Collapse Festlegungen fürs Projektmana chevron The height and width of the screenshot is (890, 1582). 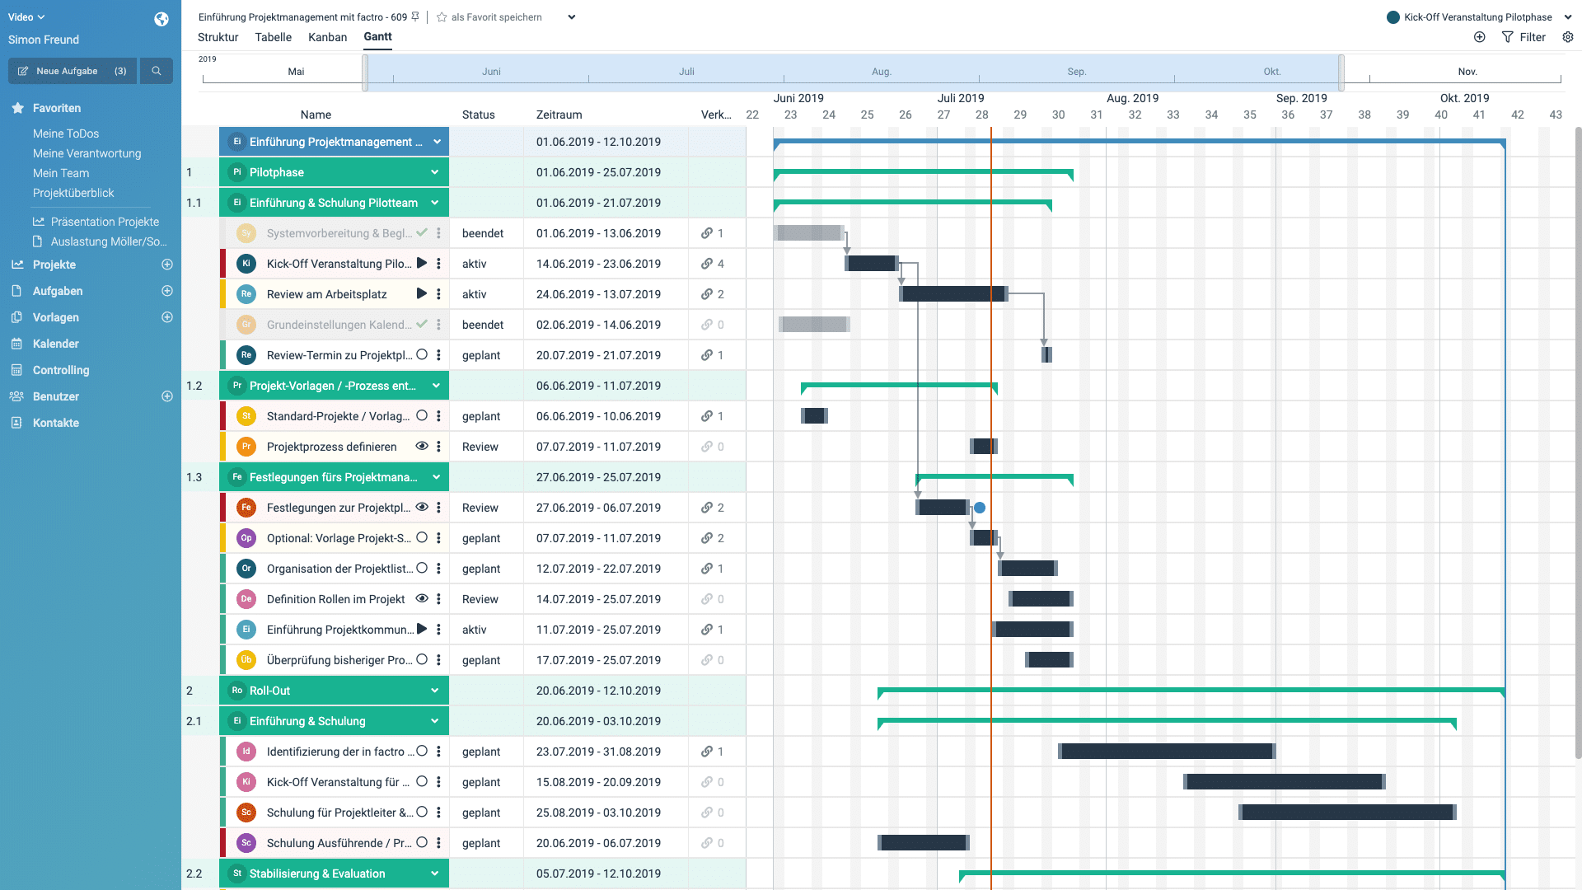click(436, 477)
